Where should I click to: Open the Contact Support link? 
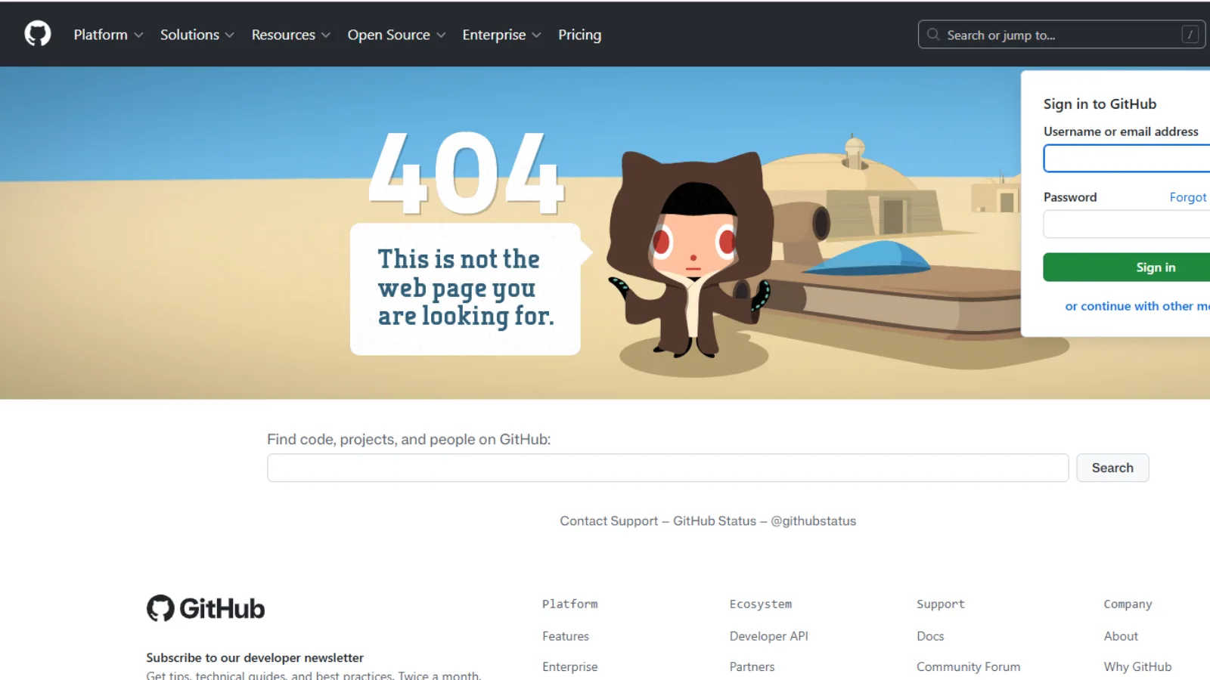pyautogui.click(x=609, y=521)
